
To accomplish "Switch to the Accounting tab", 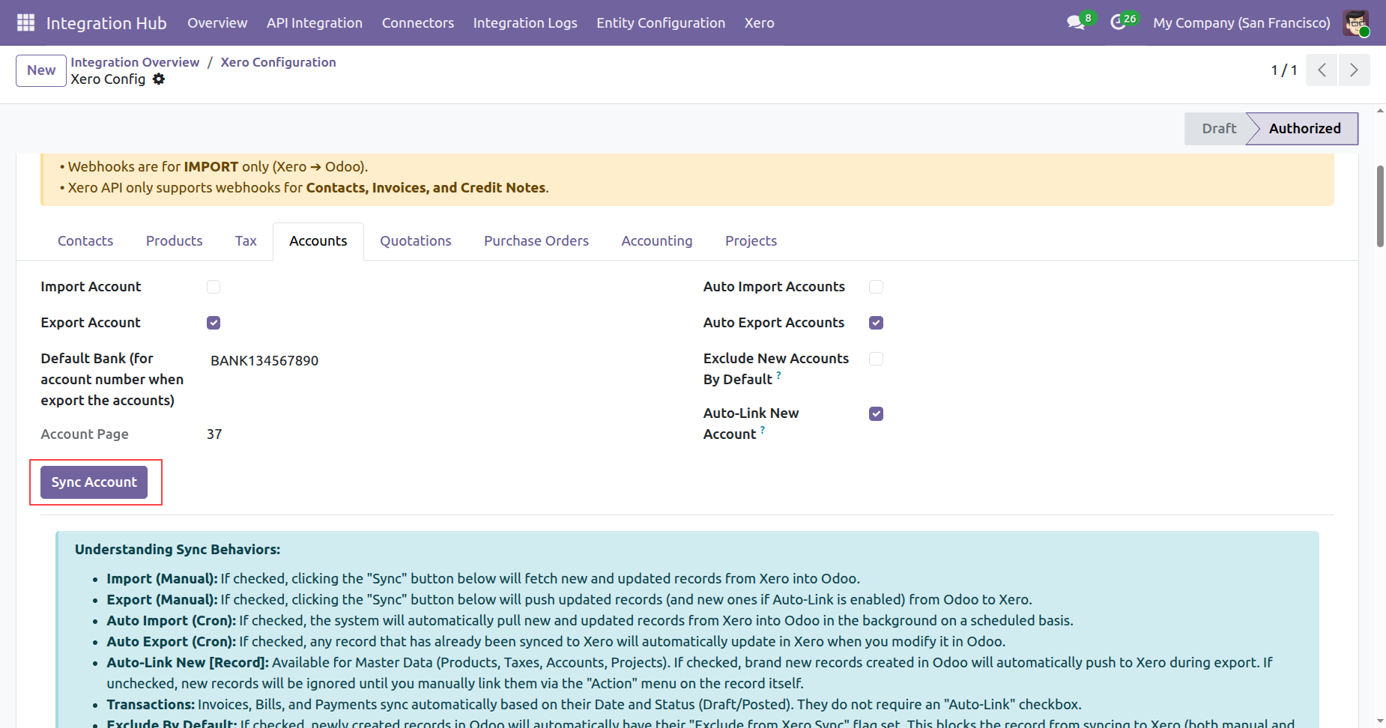I will click(x=657, y=241).
